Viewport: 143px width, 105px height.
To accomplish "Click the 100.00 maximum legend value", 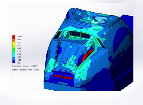I will (x=19, y=36).
